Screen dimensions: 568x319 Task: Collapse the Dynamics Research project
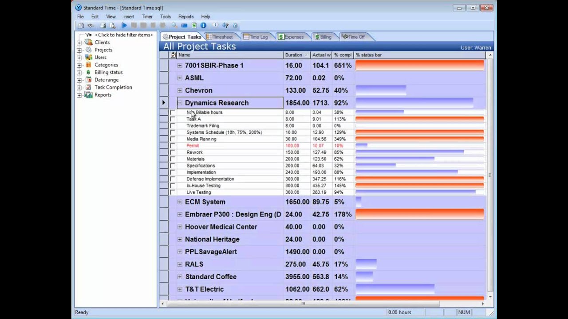coord(180,103)
